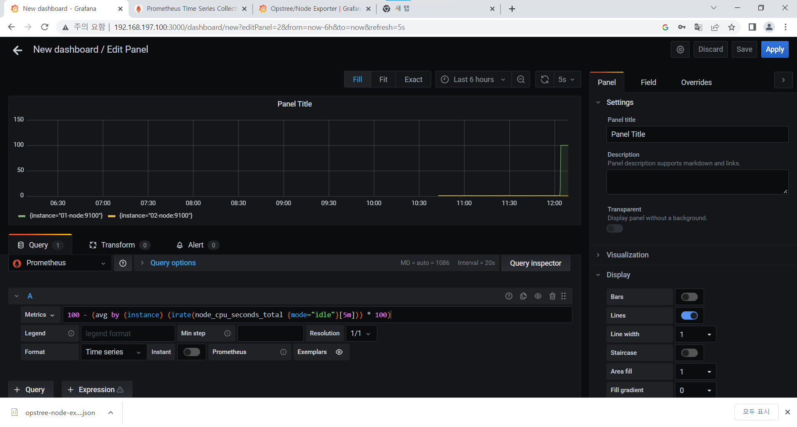Screen dimensions: 797x427
Task: Click the refresh dashboard icon
Action: point(545,80)
